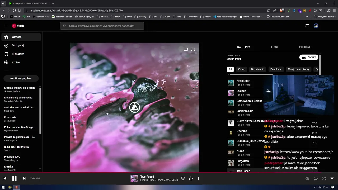Open the media control music note icon
This screenshot has height=190, width=338.
click(329, 11)
